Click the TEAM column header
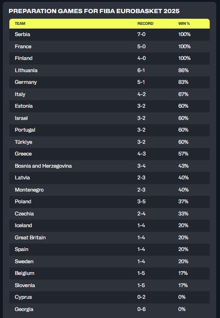This screenshot has height=318, width=220. (x=20, y=23)
